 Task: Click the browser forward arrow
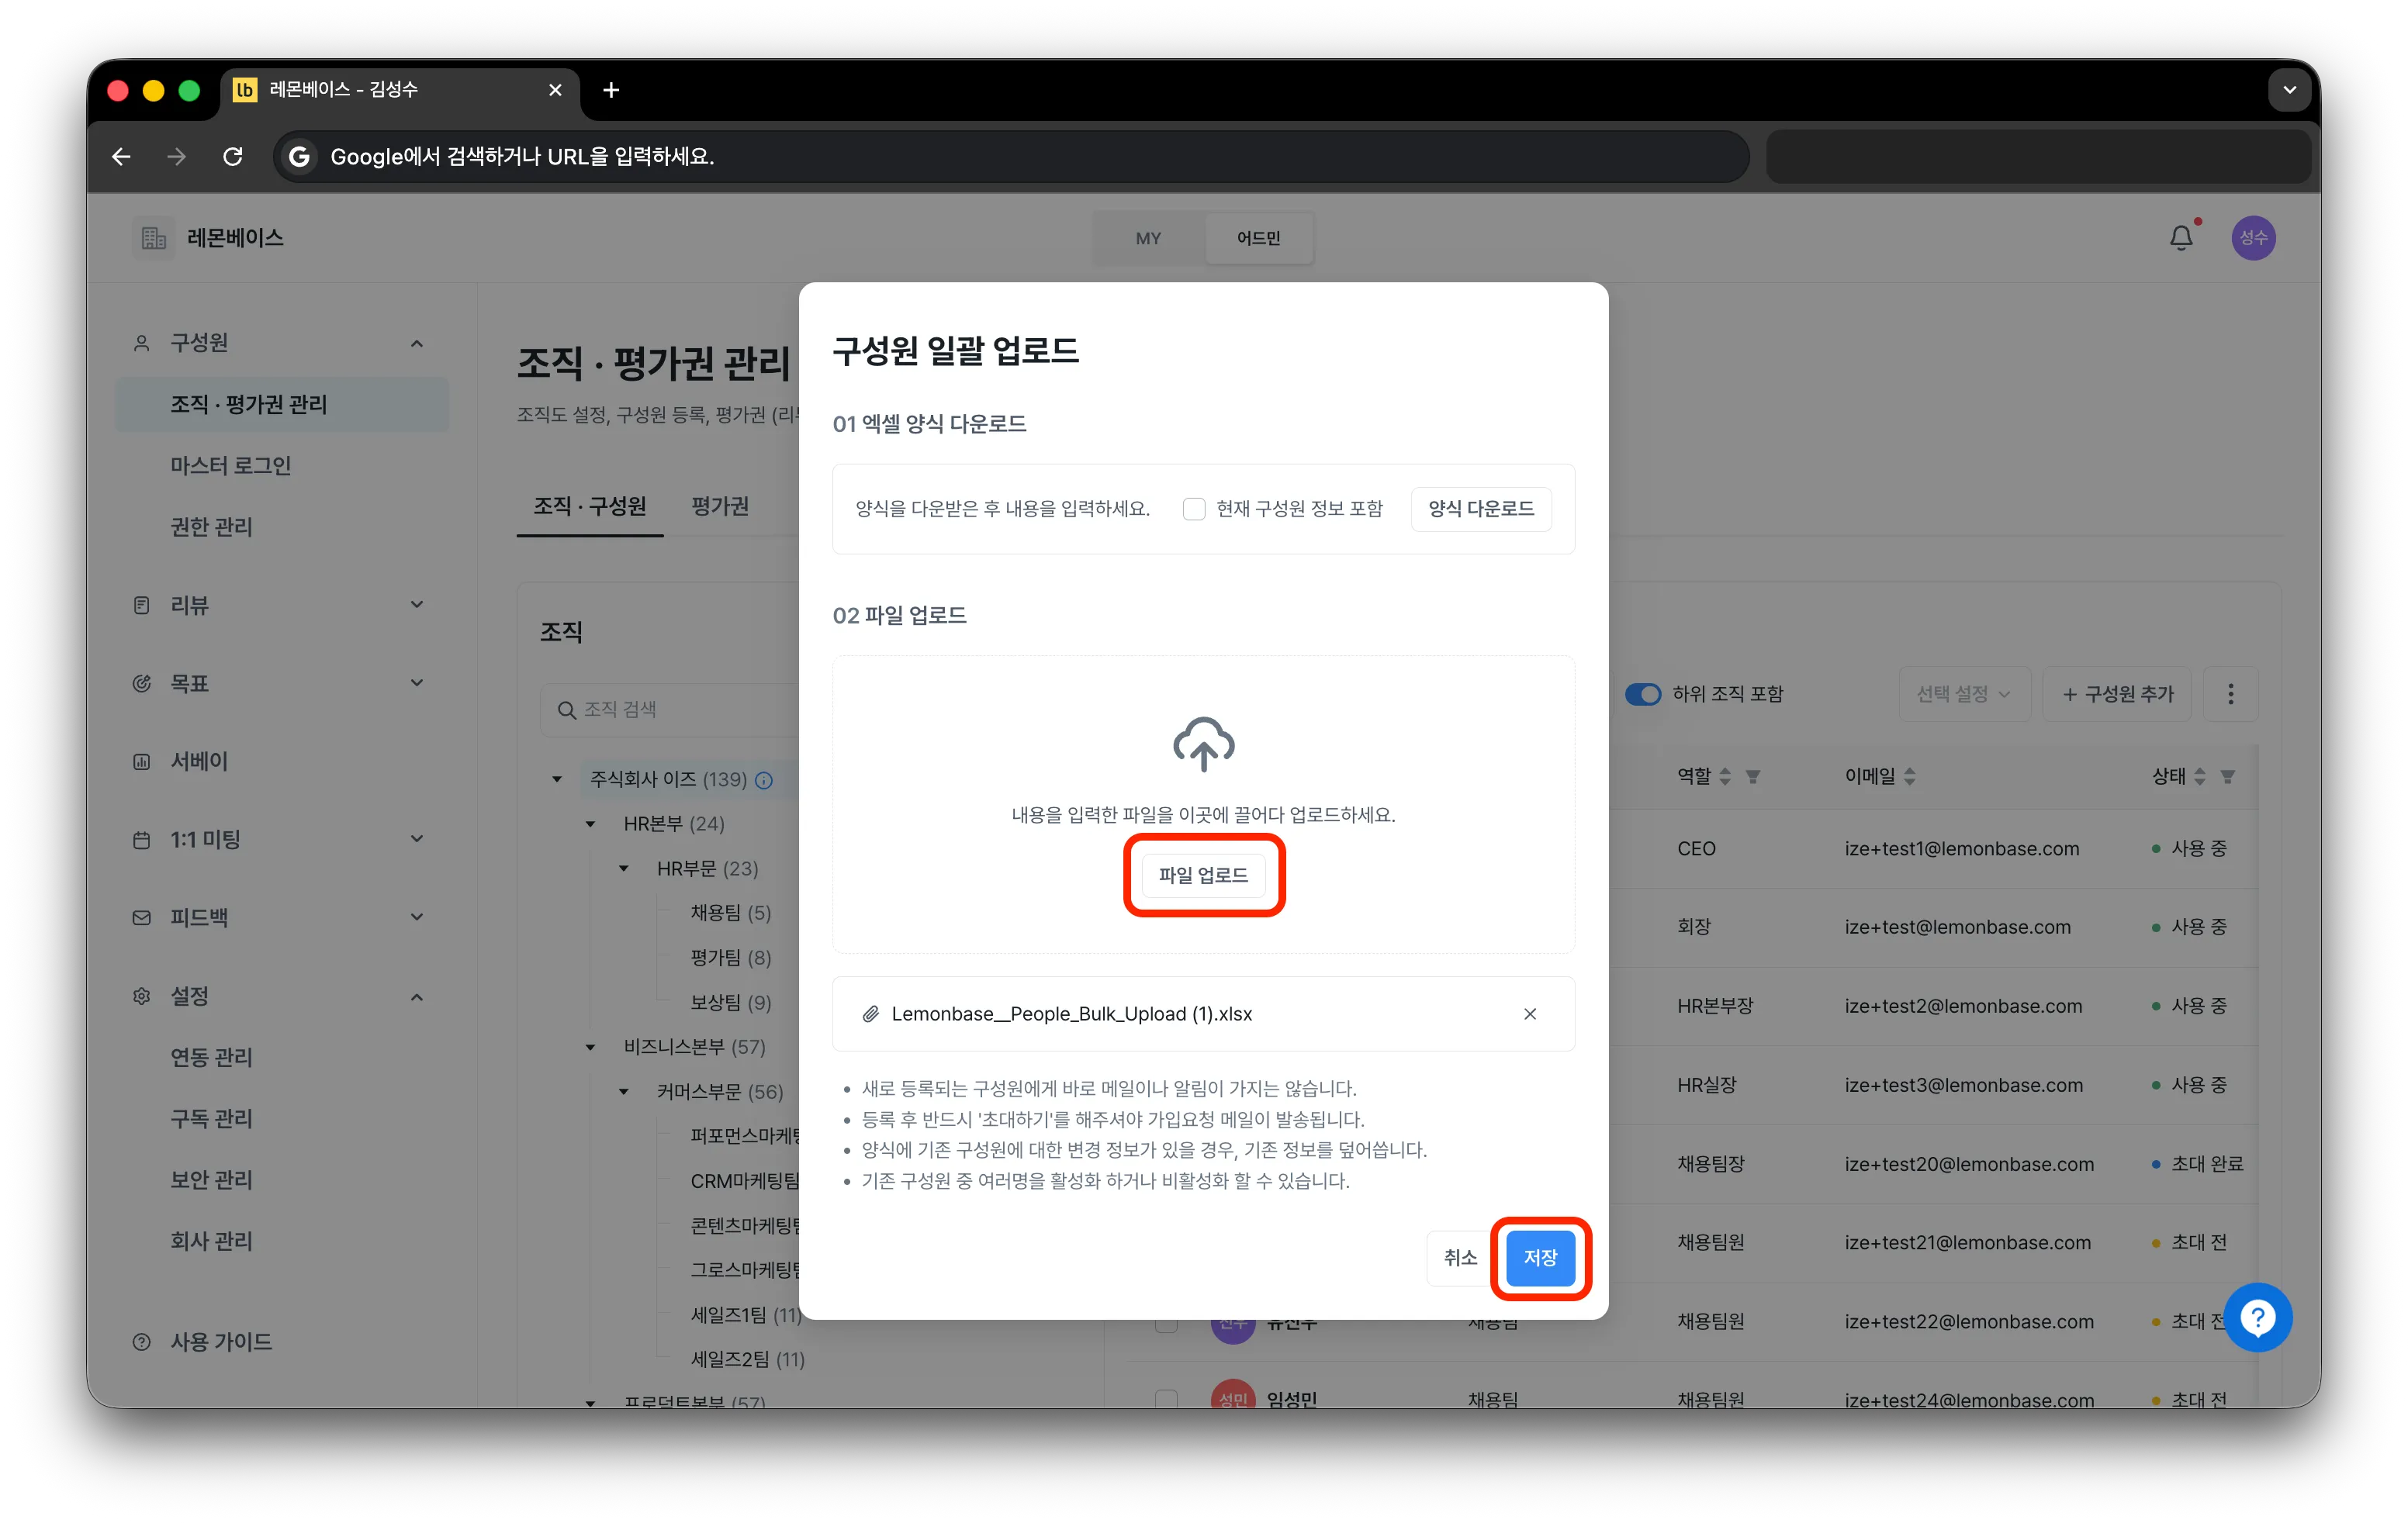pos(176,157)
